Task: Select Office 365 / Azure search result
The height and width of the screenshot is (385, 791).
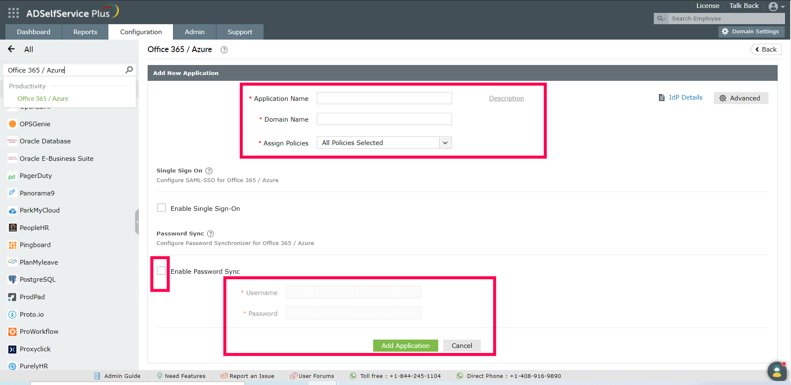Action: [x=43, y=99]
